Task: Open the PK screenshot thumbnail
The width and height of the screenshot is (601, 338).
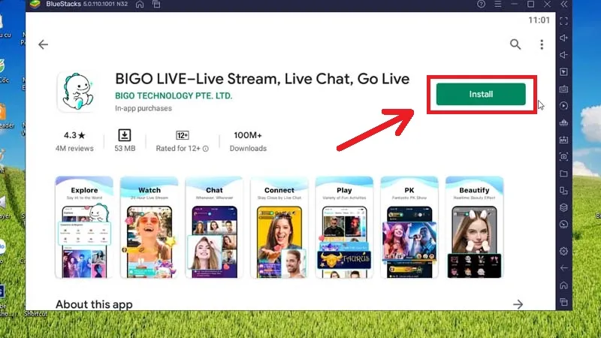Action: pyautogui.click(x=409, y=228)
